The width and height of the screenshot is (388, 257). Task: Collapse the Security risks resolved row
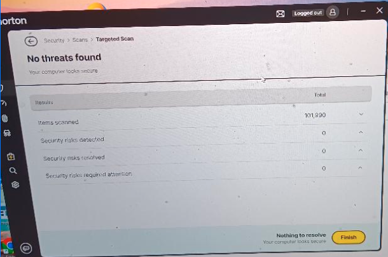(361, 150)
